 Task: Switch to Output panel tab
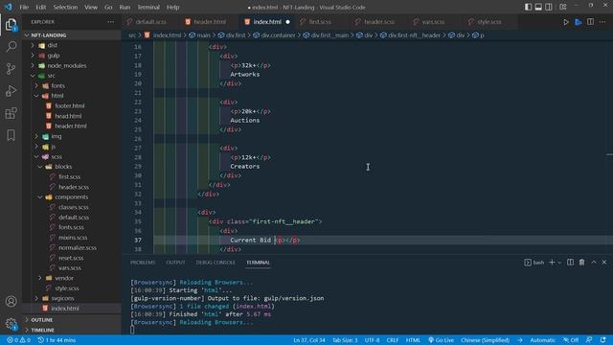175,263
